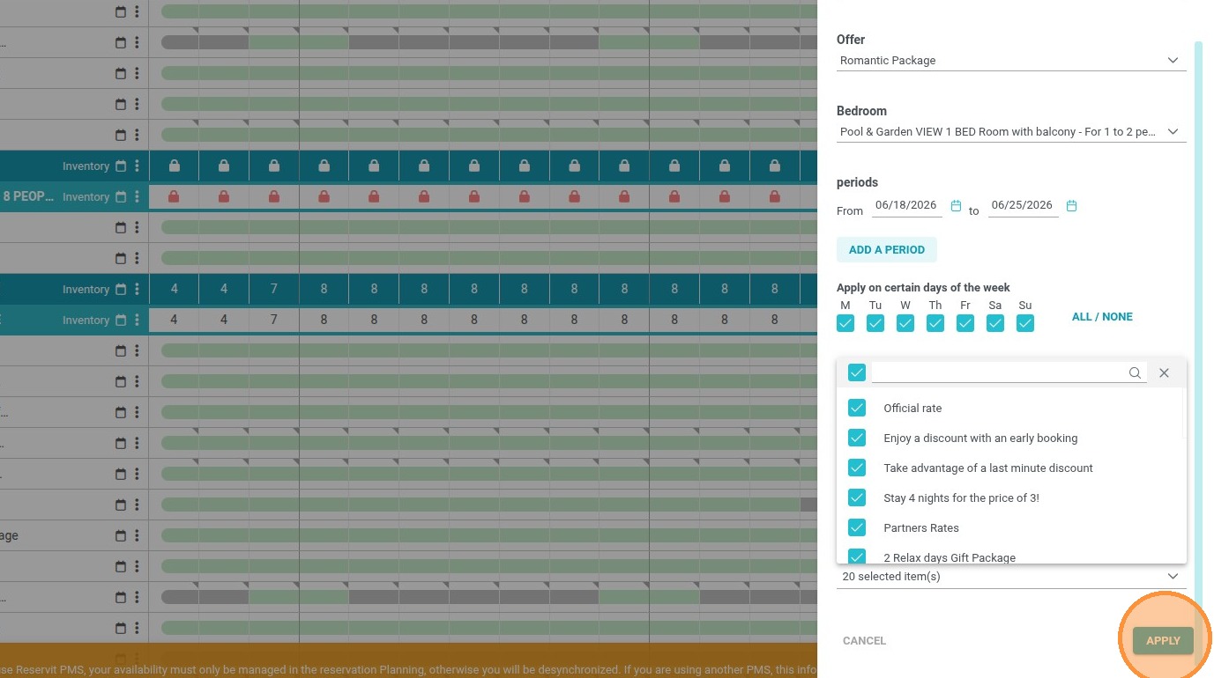Uncheck Take advantage of a last minute discount

coord(857,468)
